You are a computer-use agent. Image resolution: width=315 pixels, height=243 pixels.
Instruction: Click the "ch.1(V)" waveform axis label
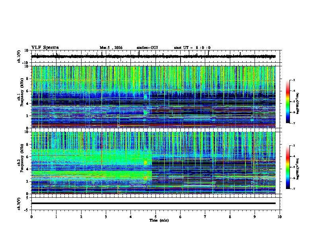point(19,56)
